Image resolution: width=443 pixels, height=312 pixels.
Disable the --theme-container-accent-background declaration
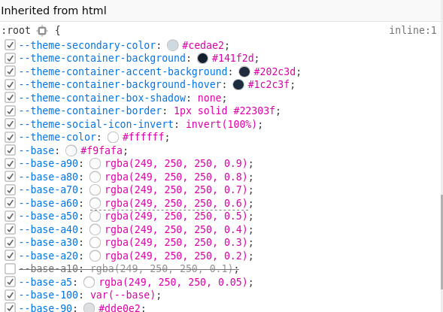pyautogui.click(x=11, y=71)
